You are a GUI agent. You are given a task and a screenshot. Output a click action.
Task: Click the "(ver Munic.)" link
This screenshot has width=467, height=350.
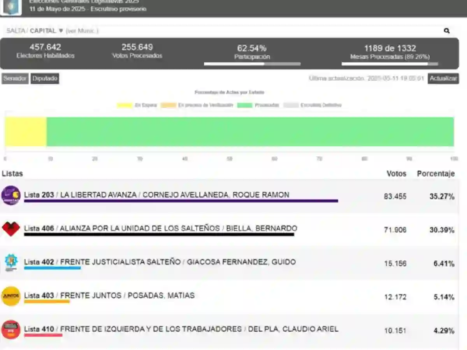(82, 31)
